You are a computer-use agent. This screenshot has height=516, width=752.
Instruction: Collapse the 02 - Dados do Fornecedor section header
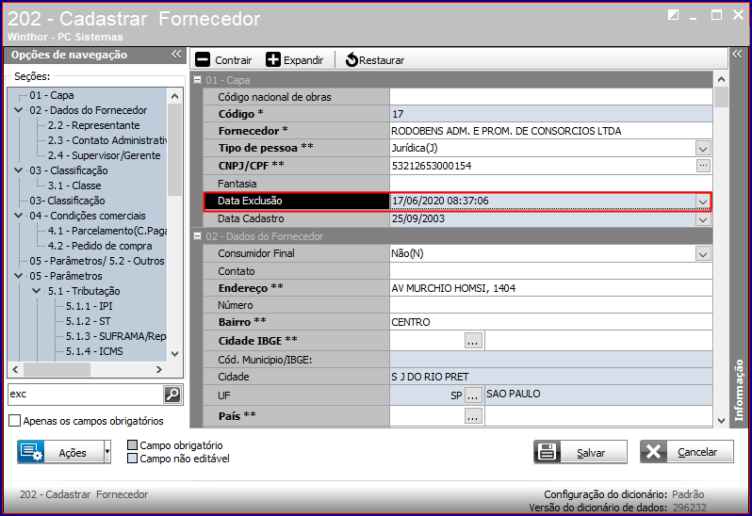pos(197,235)
